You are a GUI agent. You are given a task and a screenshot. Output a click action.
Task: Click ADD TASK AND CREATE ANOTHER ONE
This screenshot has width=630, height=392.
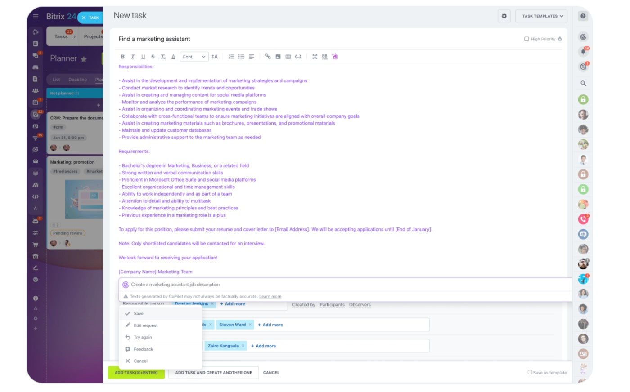point(214,373)
